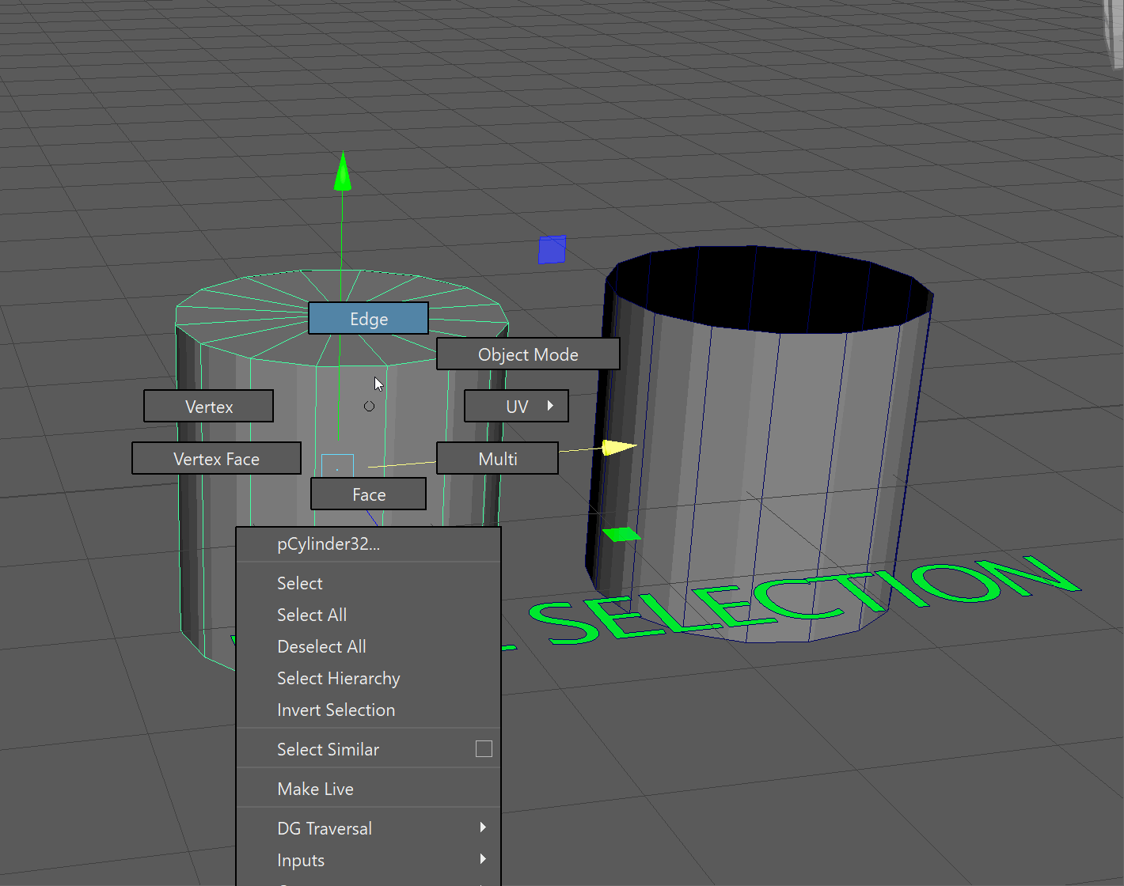Image resolution: width=1124 pixels, height=886 pixels.
Task: Click the green Y-axis arrow manipulator tip
Action: point(342,172)
